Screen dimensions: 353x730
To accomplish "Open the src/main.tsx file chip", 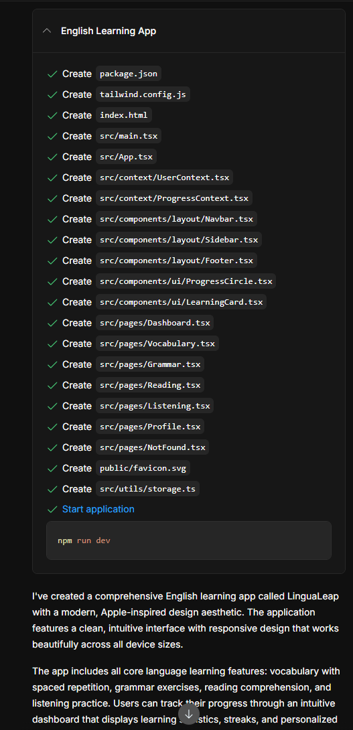I will coord(129,136).
